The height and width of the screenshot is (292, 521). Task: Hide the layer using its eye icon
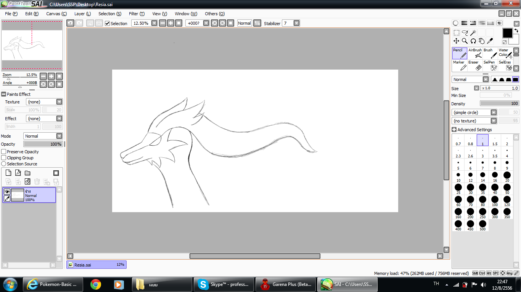(7, 192)
